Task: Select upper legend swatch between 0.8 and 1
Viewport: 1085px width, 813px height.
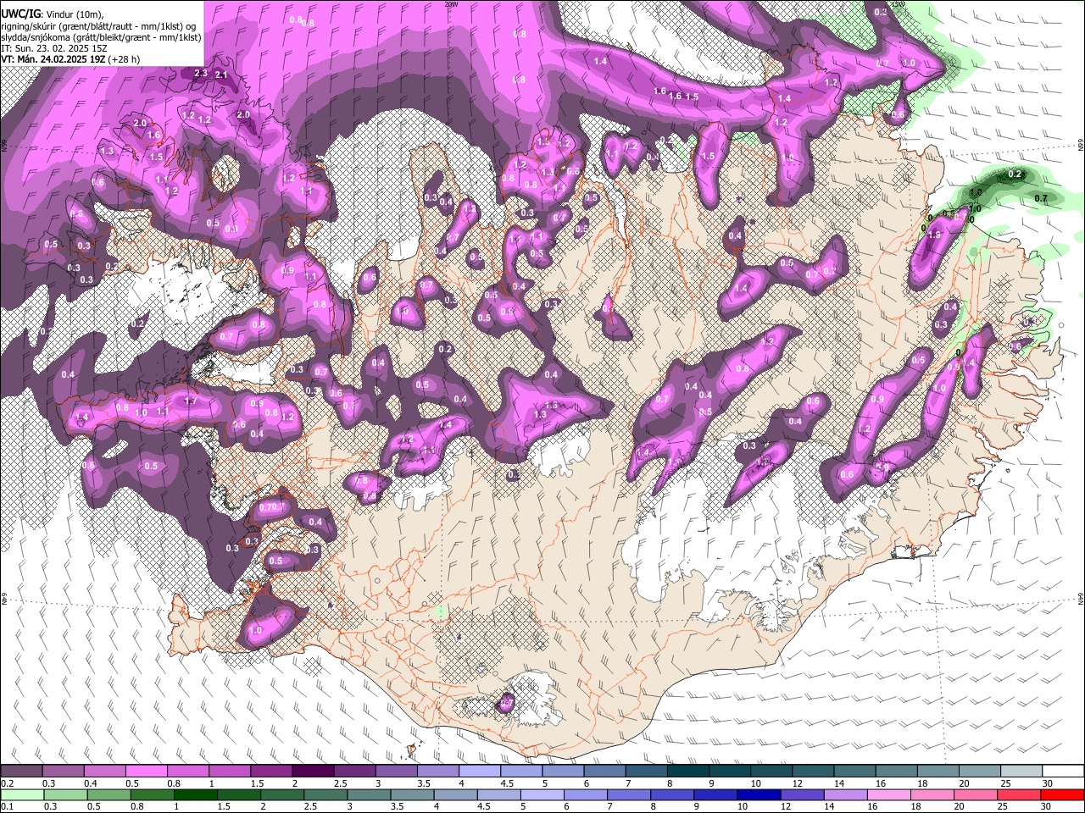Action: coord(187,771)
